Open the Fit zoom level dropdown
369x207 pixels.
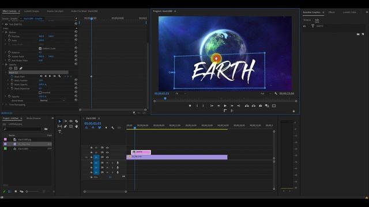pos(180,93)
